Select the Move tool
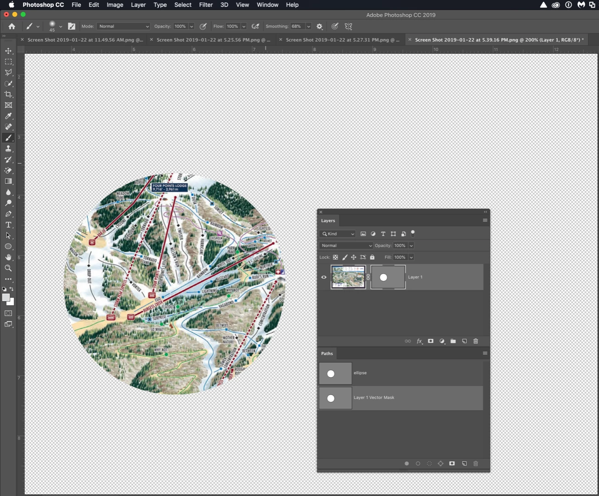Viewport: 599px width, 496px height. pyautogui.click(x=8, y=51)
